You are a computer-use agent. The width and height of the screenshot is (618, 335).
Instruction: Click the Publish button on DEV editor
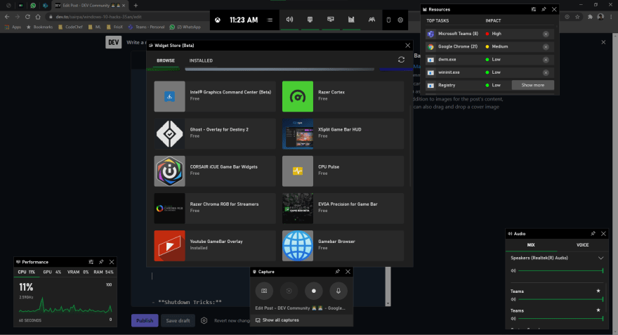[145, 321]
